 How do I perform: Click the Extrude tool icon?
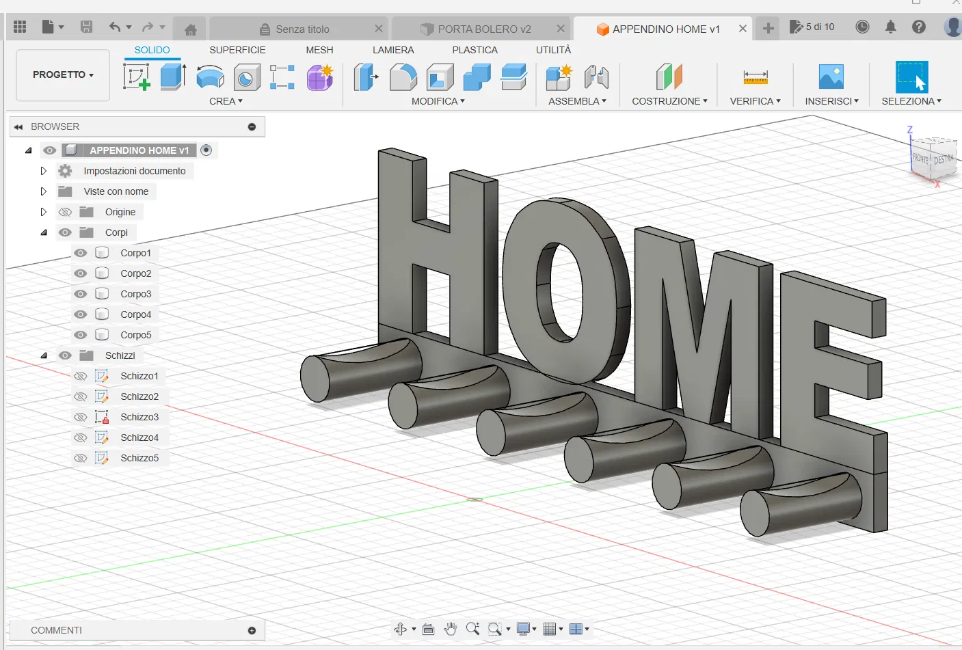(x=173, y=77)
